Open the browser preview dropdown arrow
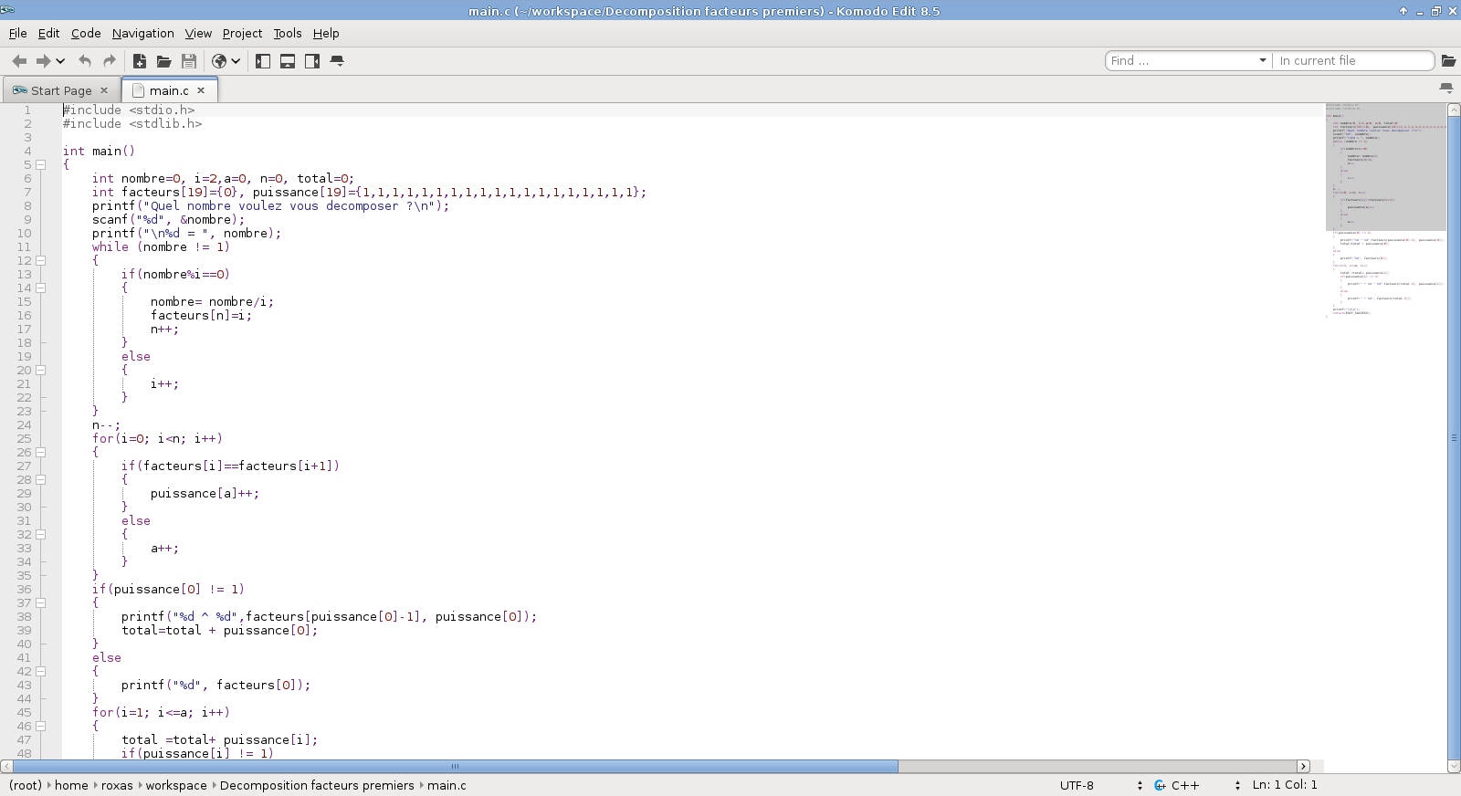The width and height of the screenshot is (1461, 796). point(236,61)
